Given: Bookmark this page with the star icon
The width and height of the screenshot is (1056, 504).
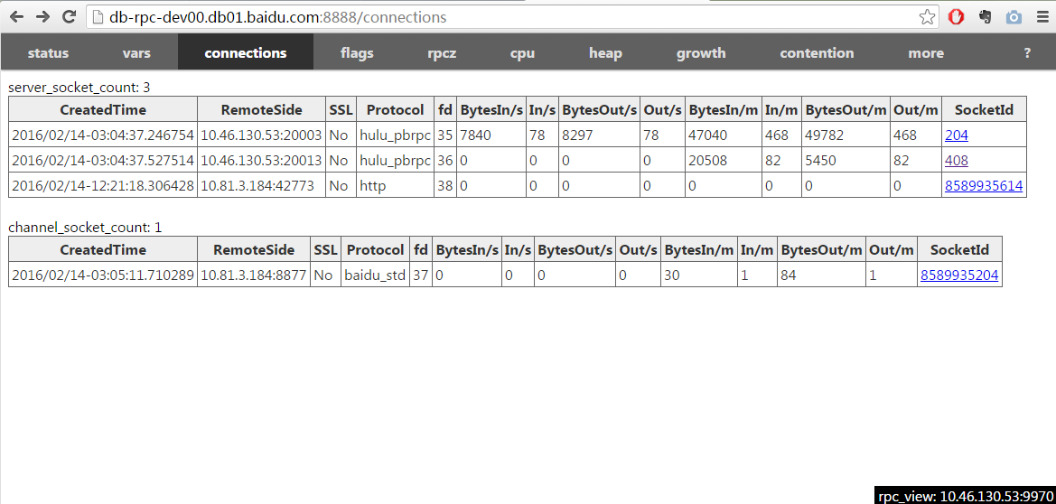Looking at the screenshot, I should click(x=927, y=17).
